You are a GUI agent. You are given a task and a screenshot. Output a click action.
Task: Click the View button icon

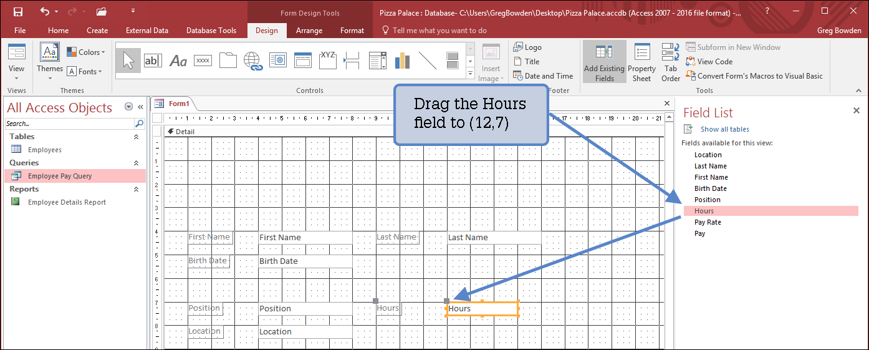pyautogui.click(x=17, y=52)
